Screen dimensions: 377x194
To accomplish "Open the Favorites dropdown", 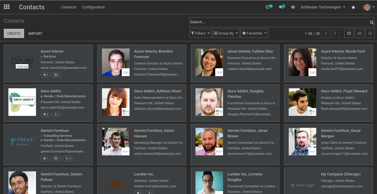I will (254, 33).
